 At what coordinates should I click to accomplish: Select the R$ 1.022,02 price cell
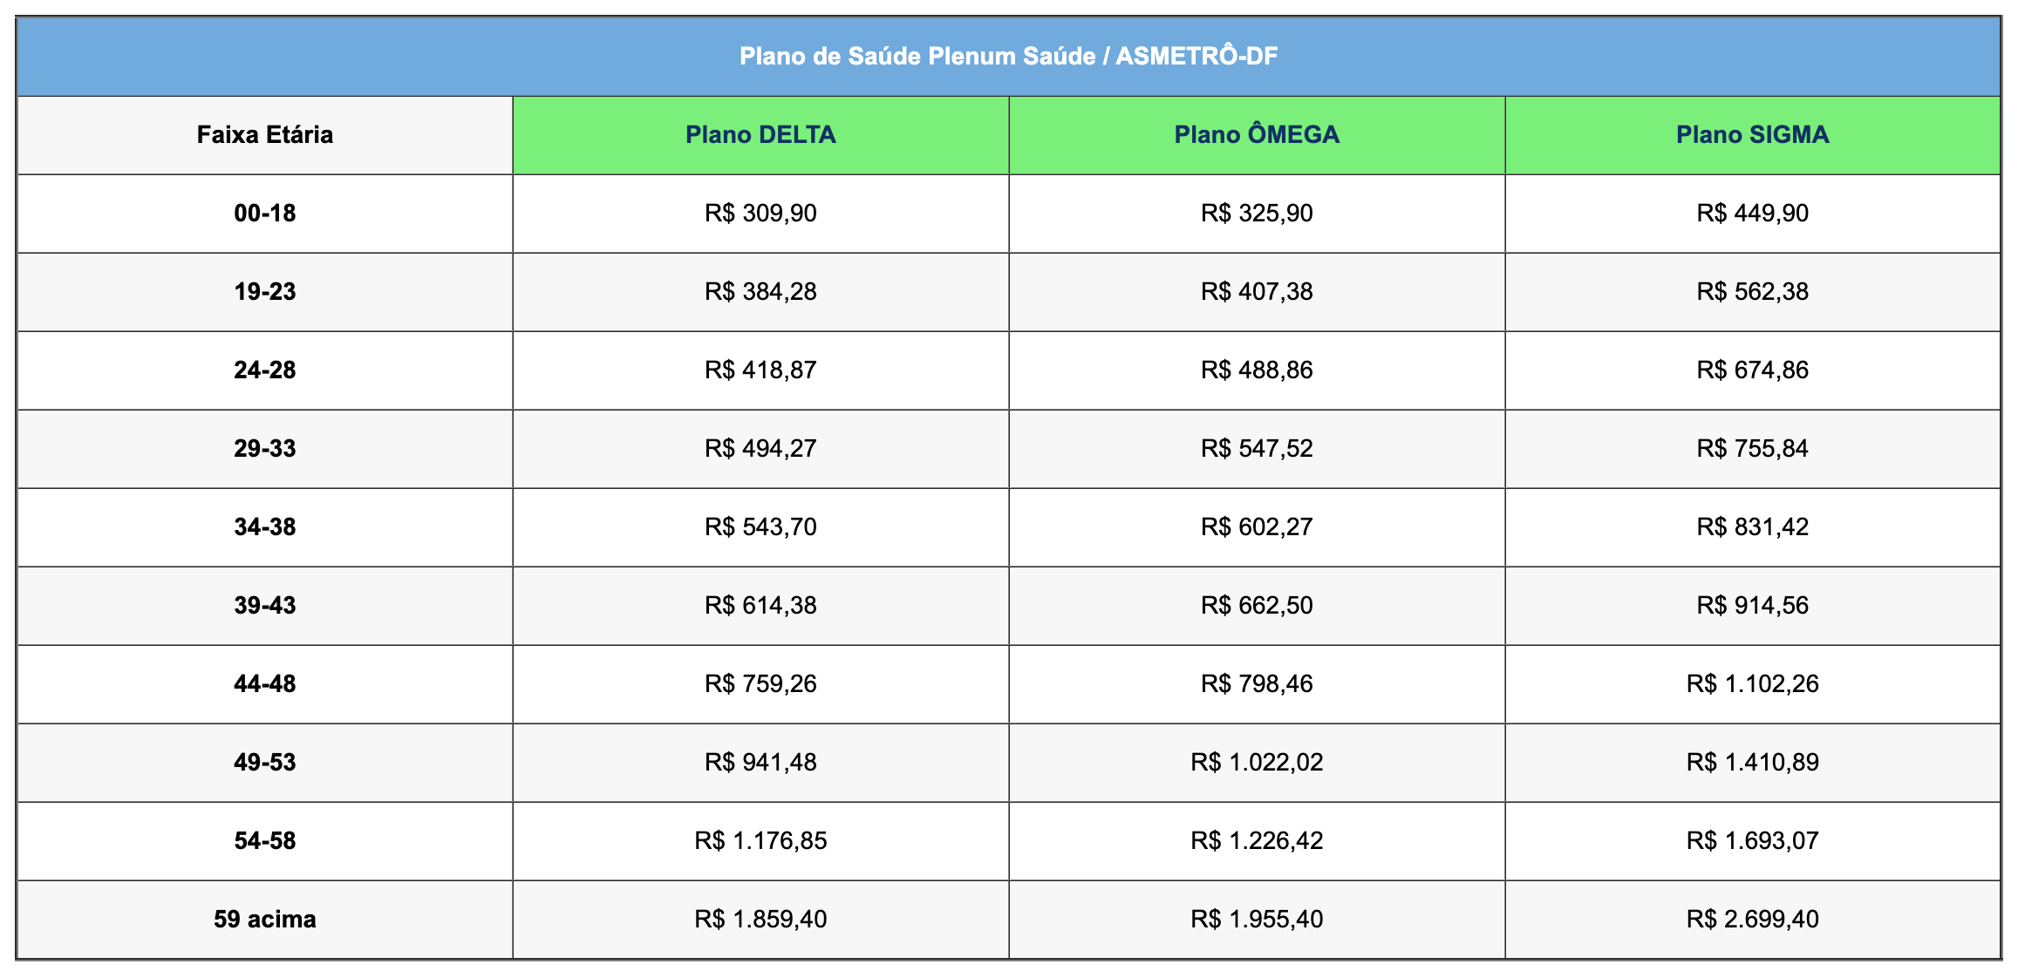(1256, 763)
